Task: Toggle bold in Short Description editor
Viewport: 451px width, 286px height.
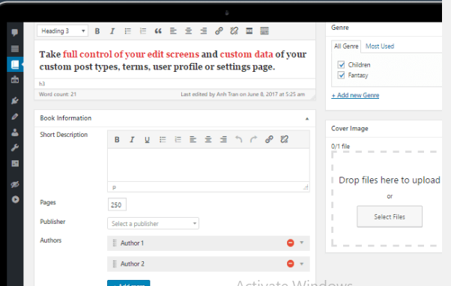Action: click(x=117, y=140)
